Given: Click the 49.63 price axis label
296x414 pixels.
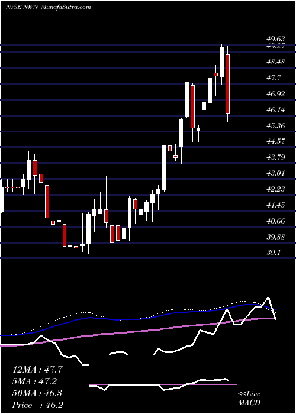Looking at the screenshot, I should [275, 40].
